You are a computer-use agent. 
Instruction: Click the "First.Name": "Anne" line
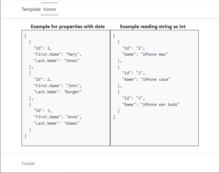57,117
